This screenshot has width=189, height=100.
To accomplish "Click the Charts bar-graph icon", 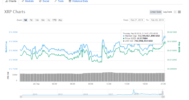I will coord(6,1).
